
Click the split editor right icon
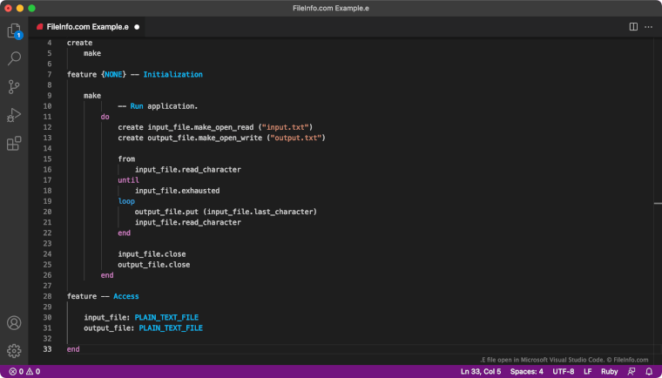[x=633, y=27]
